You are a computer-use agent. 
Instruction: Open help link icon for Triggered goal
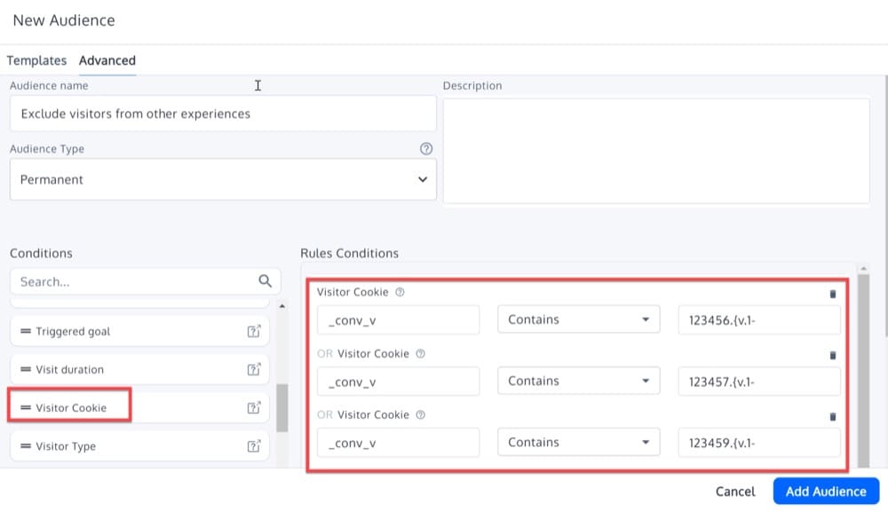tap(254, 331)
